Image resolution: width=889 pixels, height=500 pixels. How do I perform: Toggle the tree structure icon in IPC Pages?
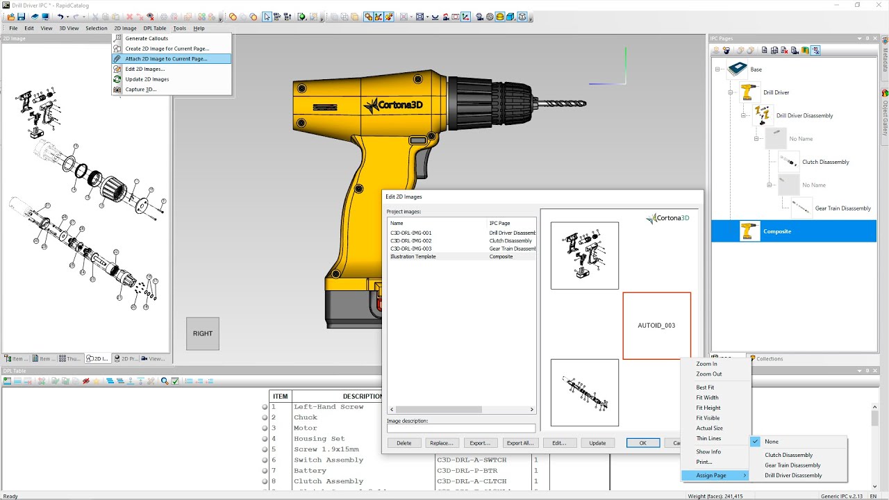[815, 50]
